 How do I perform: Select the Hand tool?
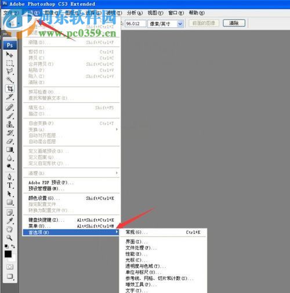tap(10, 229)
